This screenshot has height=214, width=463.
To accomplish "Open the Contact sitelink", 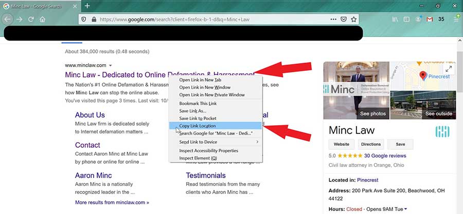I will pyautogui.click(x=87, y=145).
